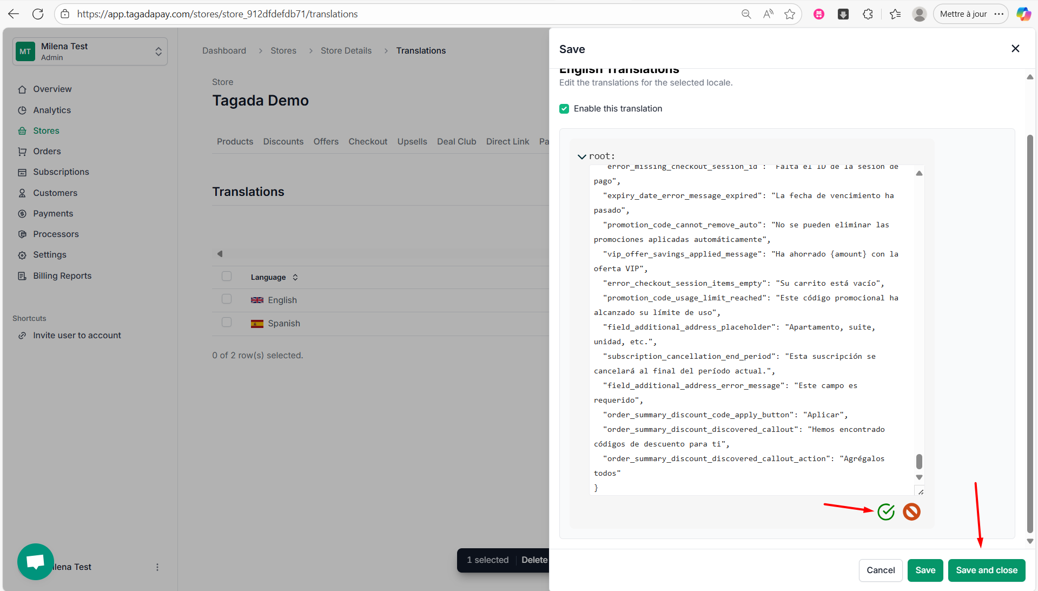Image resolution: width=1038 pixels, height=591 pixels.
Task: Check the Spanish language row checkbox
Action: [x=227, y=323]
